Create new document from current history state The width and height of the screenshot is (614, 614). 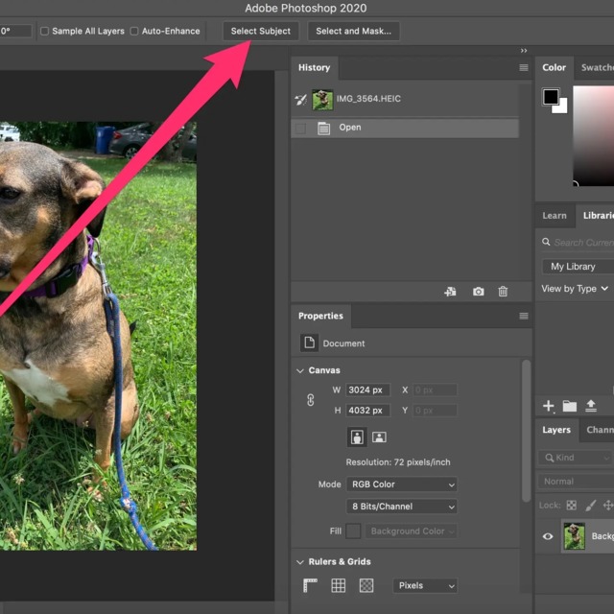click(x=450, y=292)
